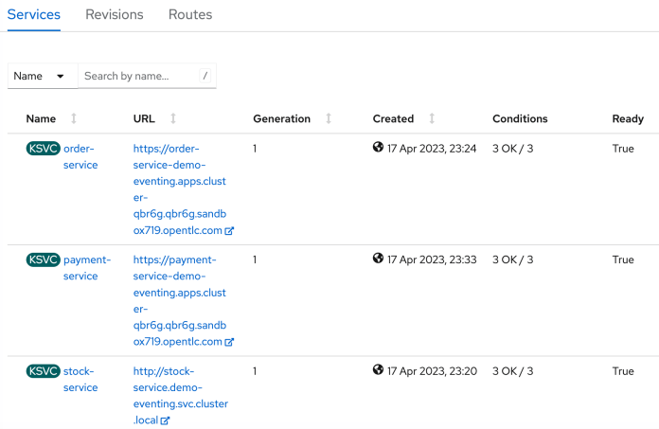Click globe icon beside 23:33 timestamp
The height and width of the screenshot is (429, 659).
[x=378, y=259]
